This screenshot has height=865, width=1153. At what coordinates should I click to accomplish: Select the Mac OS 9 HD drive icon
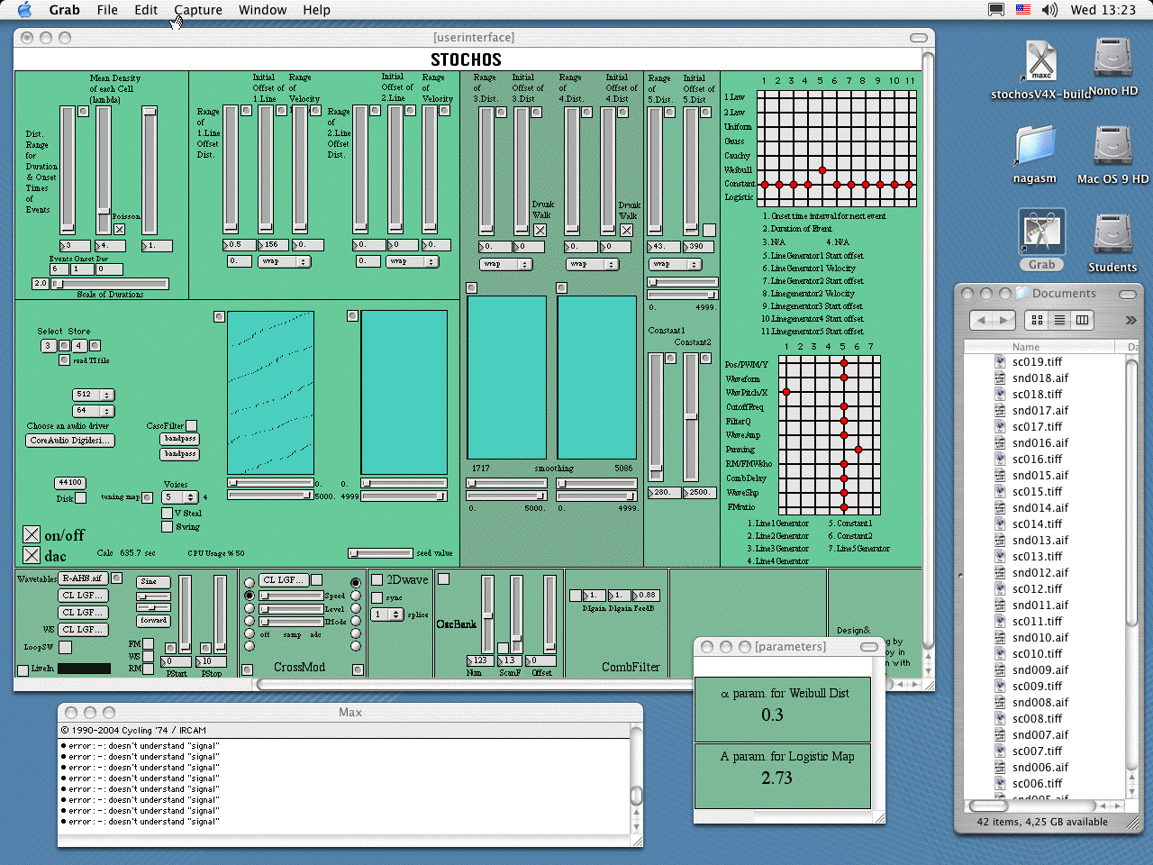click(x=1112, y=147)
